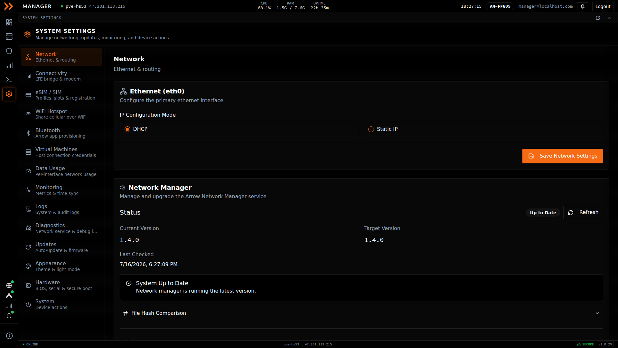Open the notifications bell
This screenshot has width=618, height=348.
[583, 6]
